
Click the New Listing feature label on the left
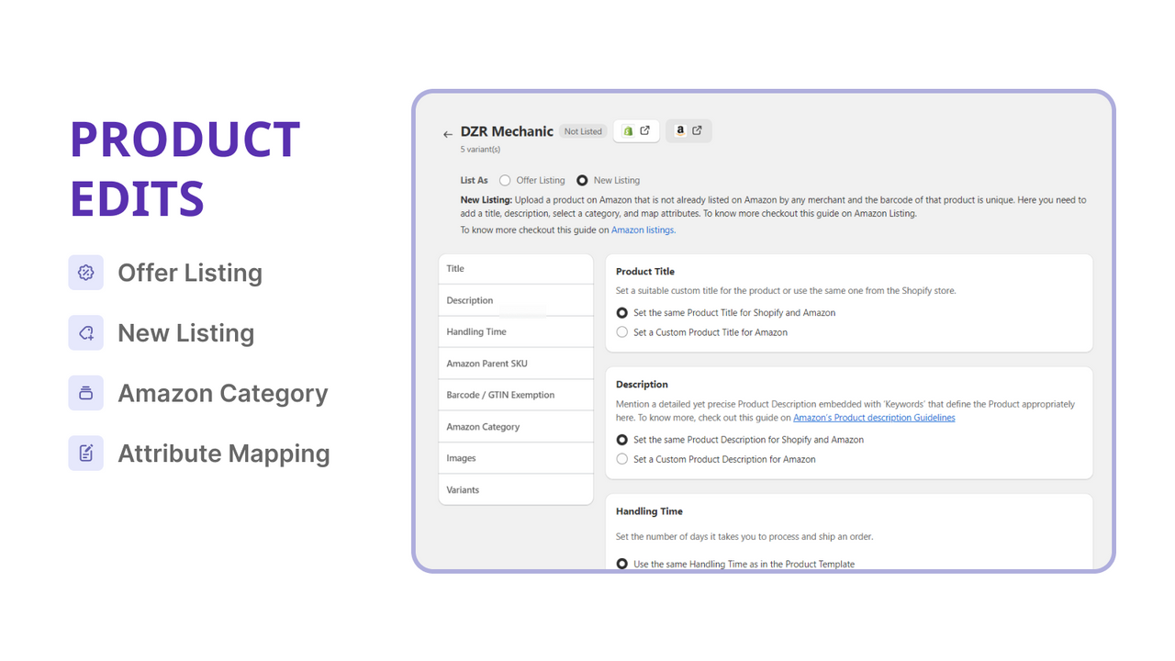186,333
